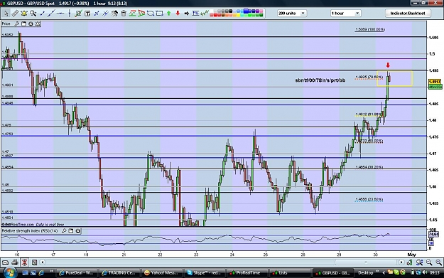The height and width of the screenshot is (278, 444).
Task: Click the hammer object properties tool
Action: [x=114, y=14]
